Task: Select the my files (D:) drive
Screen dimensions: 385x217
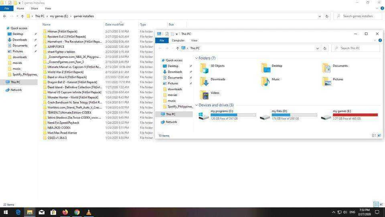Action: [x=288, y=115]
